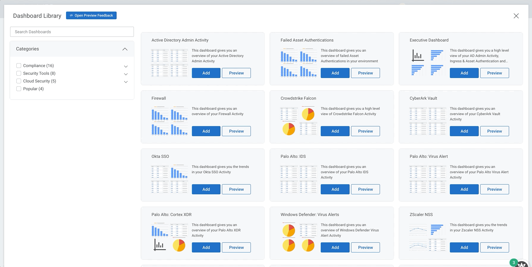
Task: Click the Crowdstrike Falcon pie chart thumbnail
Action: pos(308,114)
